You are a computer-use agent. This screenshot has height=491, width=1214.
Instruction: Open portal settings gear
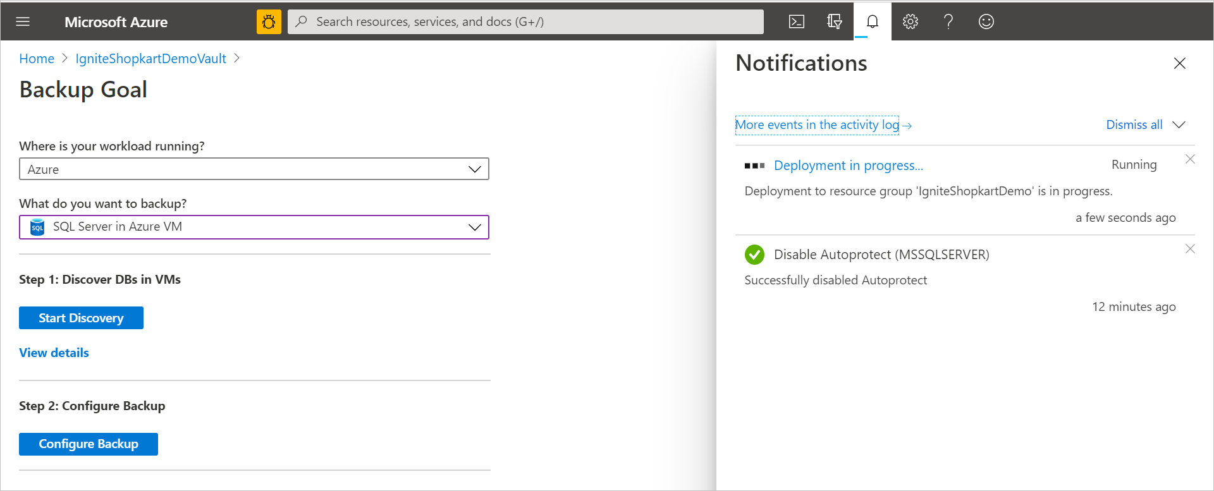point(910,22)
